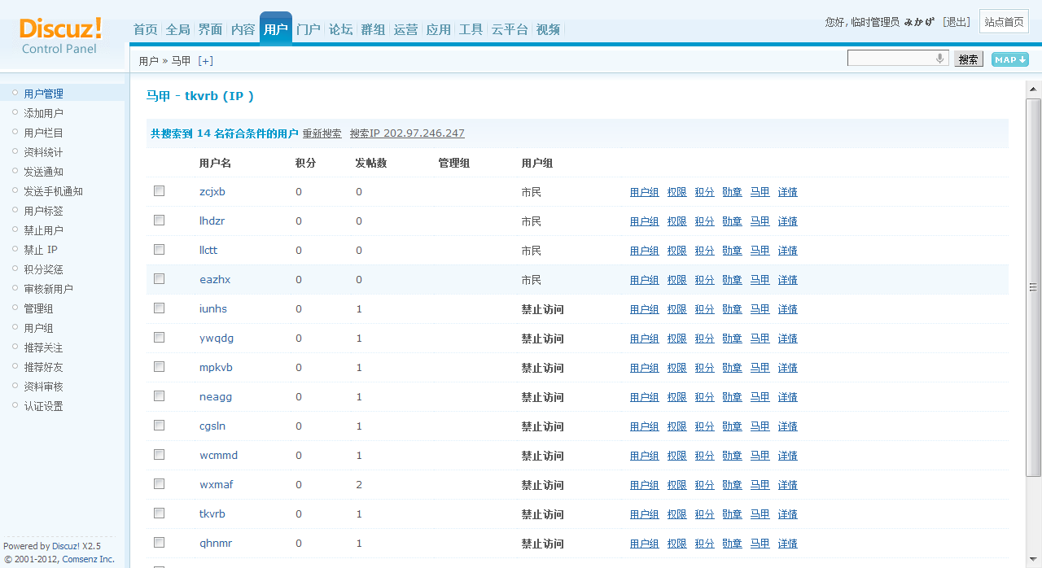The image size is (1042, 568).
Task: Open 添加用户 in the sidebar
Action: pyautogui.click(x=44, y=113)
